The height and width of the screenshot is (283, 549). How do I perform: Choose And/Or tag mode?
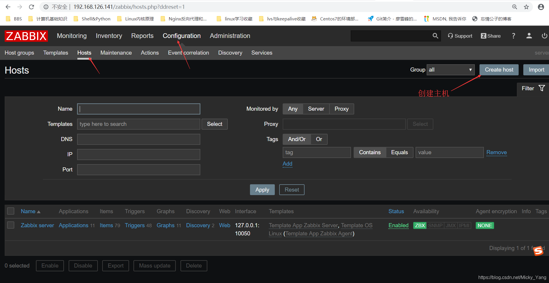297,139
